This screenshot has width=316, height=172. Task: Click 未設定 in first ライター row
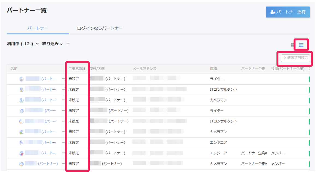(74, 79)
